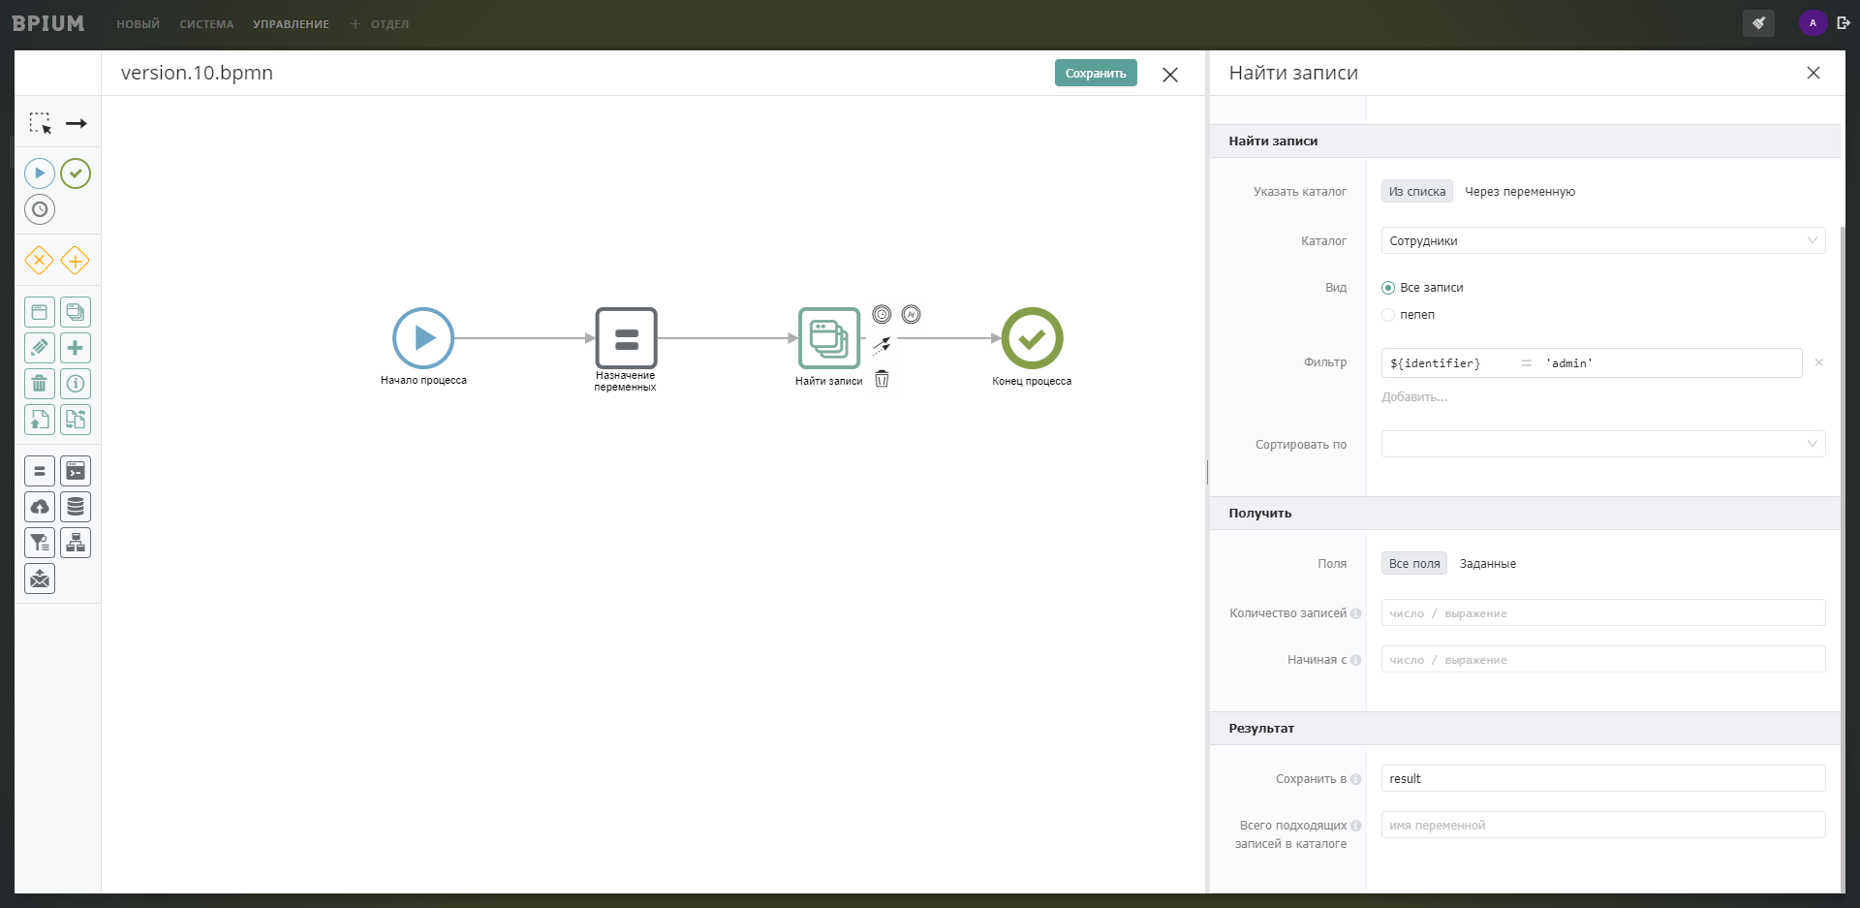Switch fields mode to 'Заданные'

pos(1487,564)
